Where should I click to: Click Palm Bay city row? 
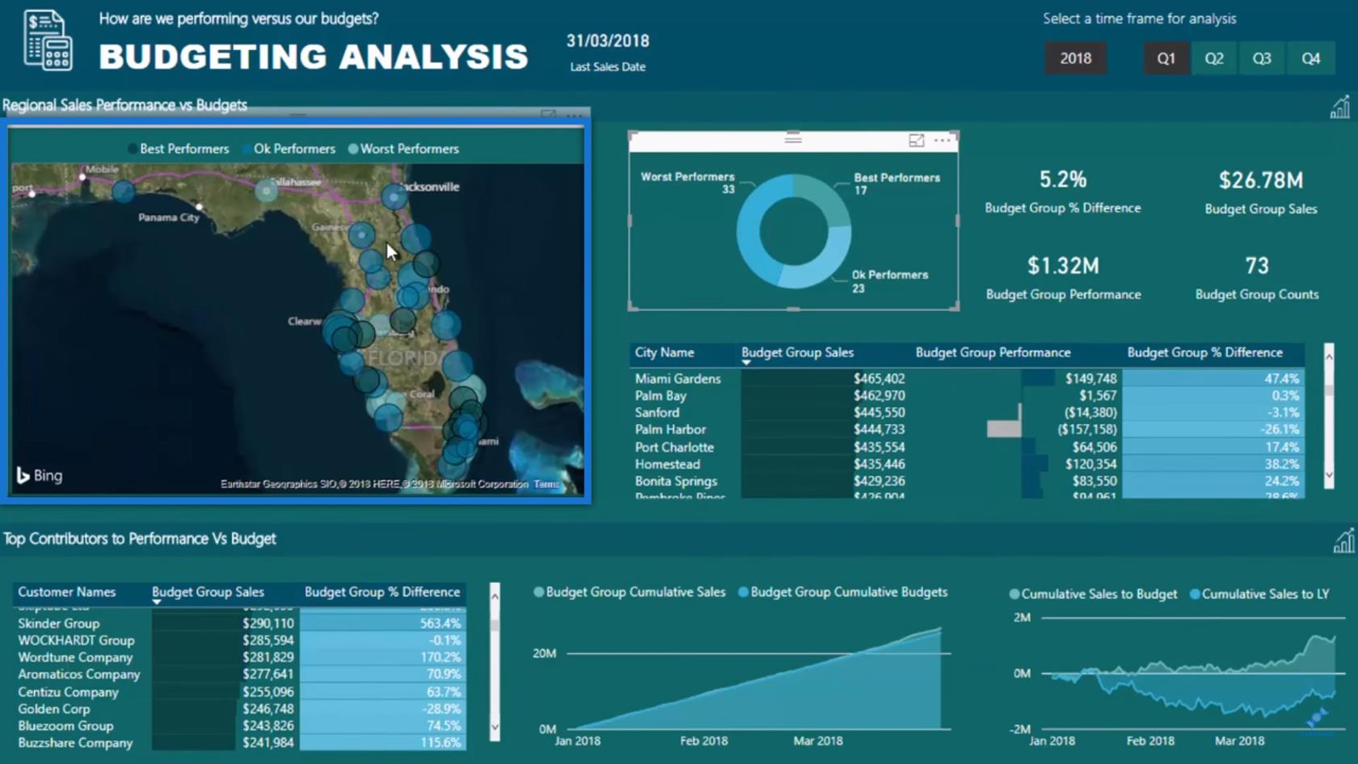pos(968,395)
